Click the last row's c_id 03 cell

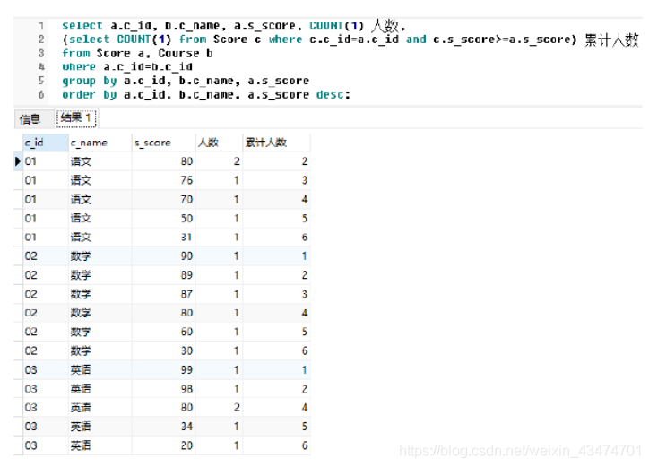(46, 445)
